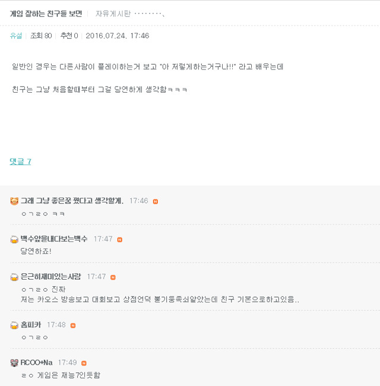Image resolution: width=380 pixels, height=386 pixels.
Task: Click the new badge after 은근히재미있는사람's timestamp
Action: coord(113,277)
